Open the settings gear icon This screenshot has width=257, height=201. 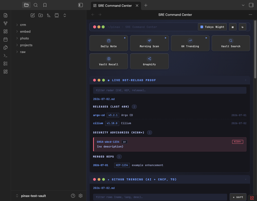pos(81,195)
